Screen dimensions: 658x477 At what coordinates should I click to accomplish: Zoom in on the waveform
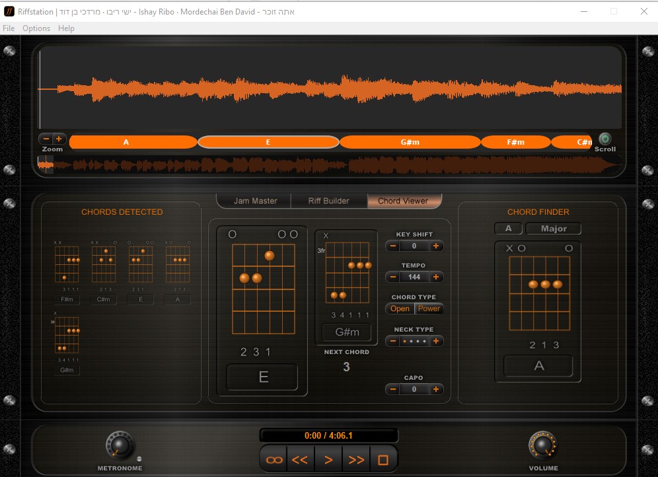pos(59,139)
